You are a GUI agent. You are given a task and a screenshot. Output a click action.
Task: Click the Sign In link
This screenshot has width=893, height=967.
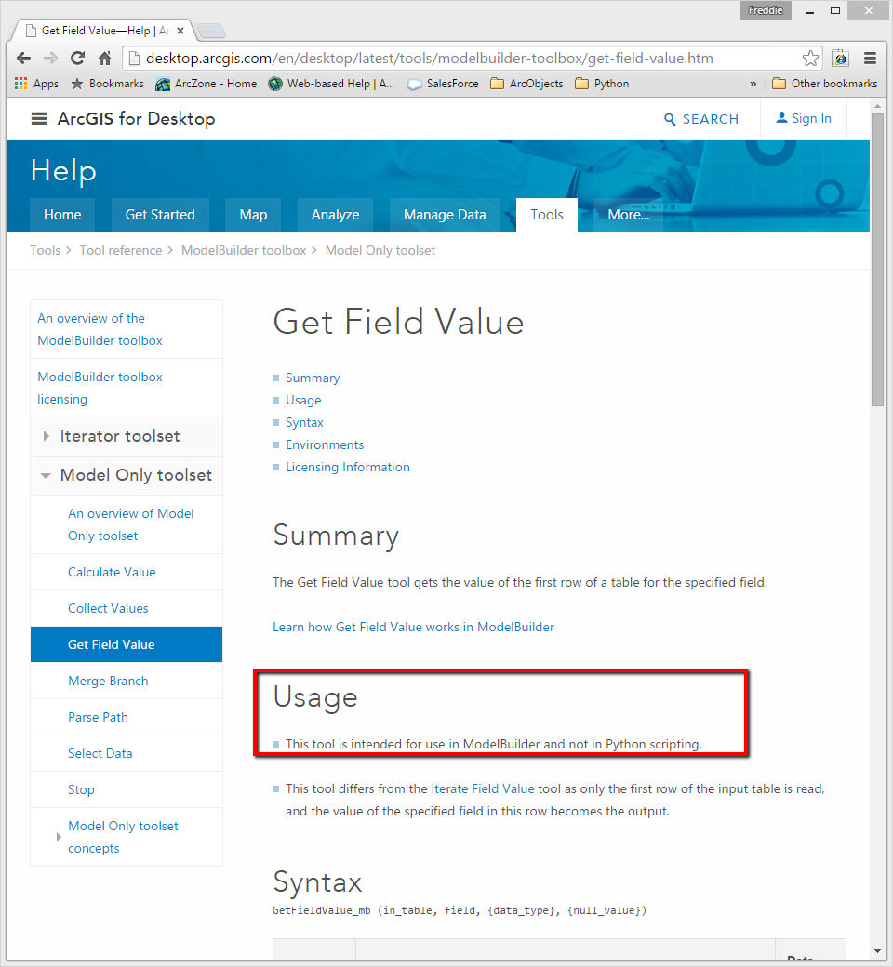point(804,118)
